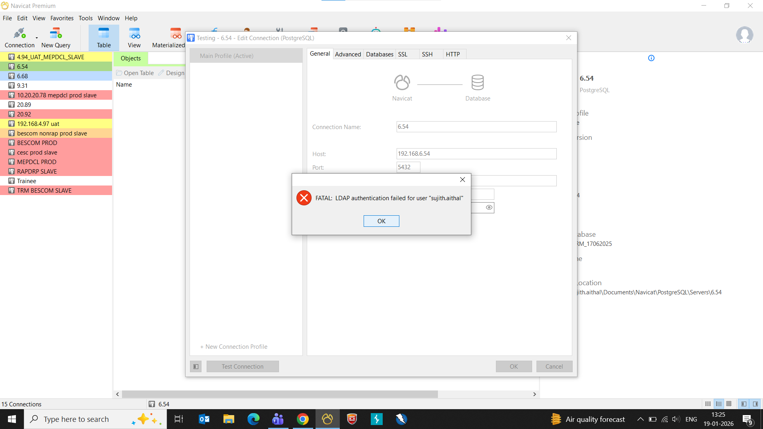Switch to detail grid view icon
The width and height of the screenshot is (763, 429).
(729, 404)
